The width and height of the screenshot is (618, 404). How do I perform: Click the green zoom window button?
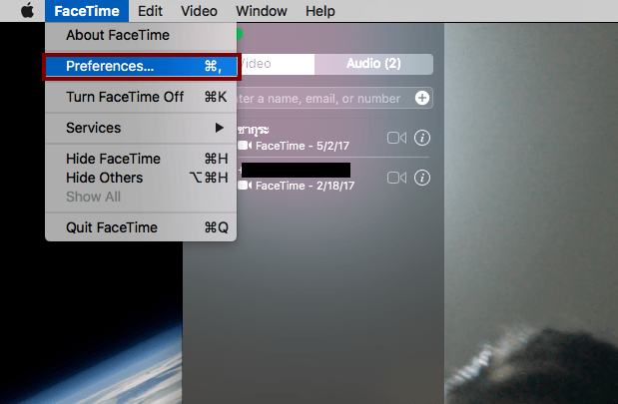pyautogui.click(x=239, y=35)
